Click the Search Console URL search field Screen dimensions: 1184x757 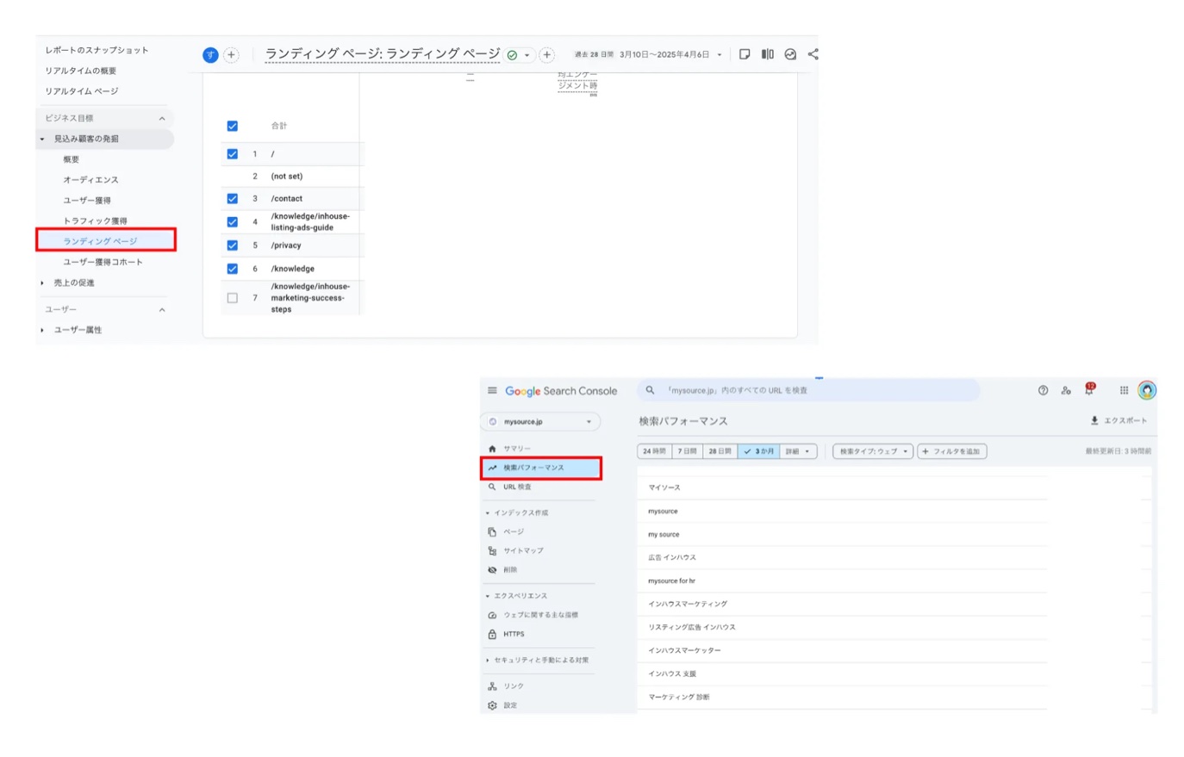(808, 390)
